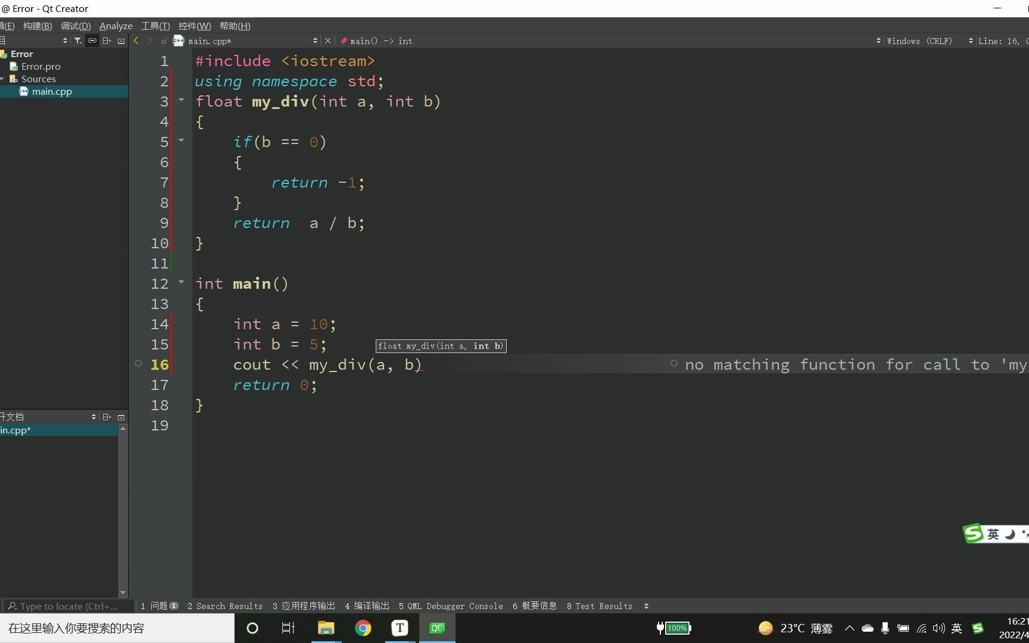Image resolution: width=1029 pixels, height=643 pixels.
Task: Toggle the breakpoint marker on line 16
Action: tap(138, 364)
